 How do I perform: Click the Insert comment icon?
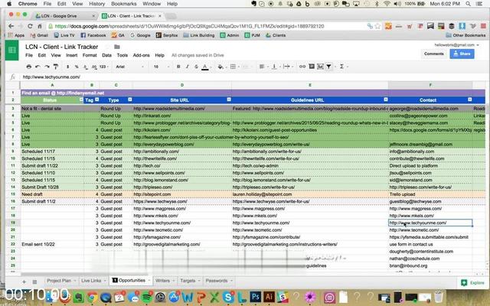tap(312, 67)
